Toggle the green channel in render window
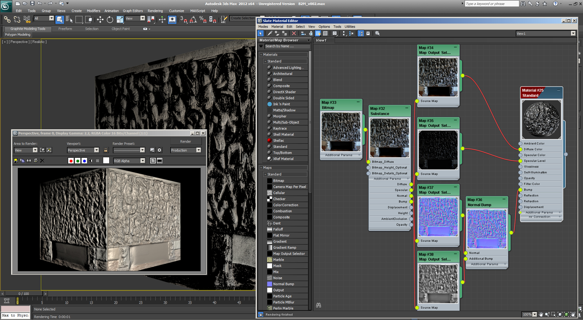 click(78, 161)
